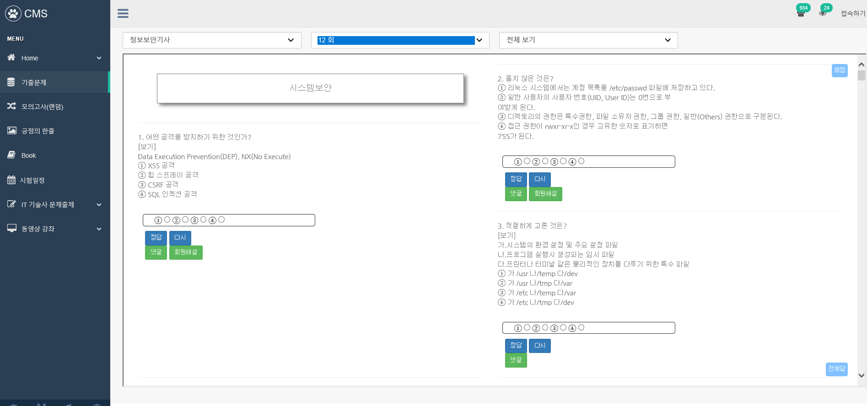This screenshot has width=867, height=406.
Task: Click the 전체답 button
Action: [x=837, y=369]
